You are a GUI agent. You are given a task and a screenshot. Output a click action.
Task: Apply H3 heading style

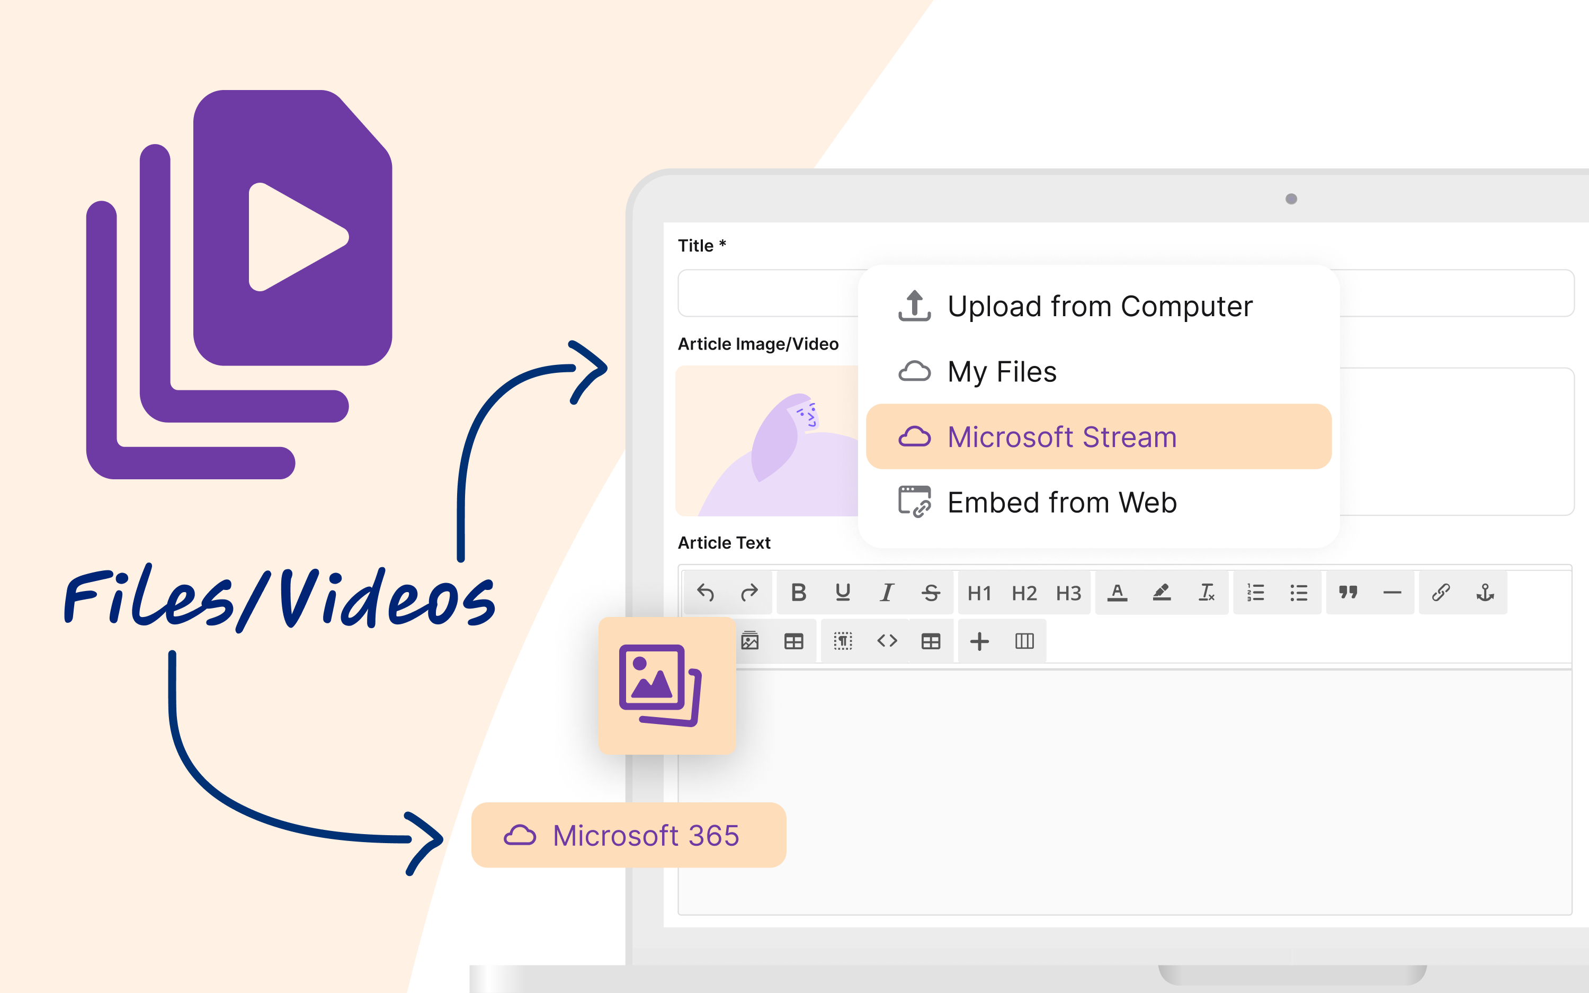tap(1068, 593)
